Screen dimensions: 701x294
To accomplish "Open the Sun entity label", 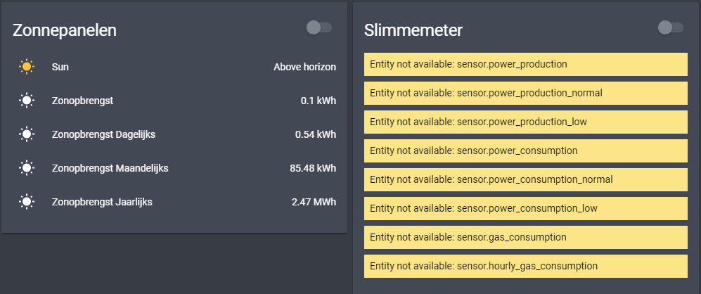I will coord(60,67).
